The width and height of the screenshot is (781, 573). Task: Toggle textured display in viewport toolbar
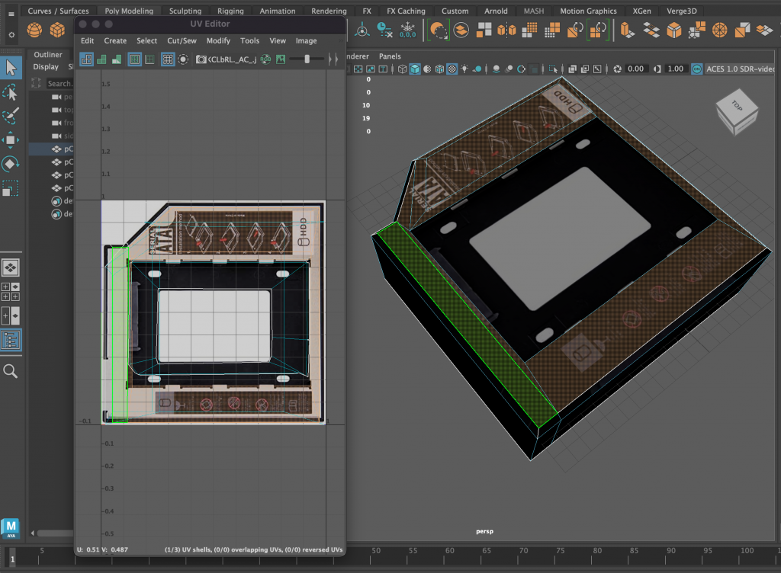tap(452, 69)
